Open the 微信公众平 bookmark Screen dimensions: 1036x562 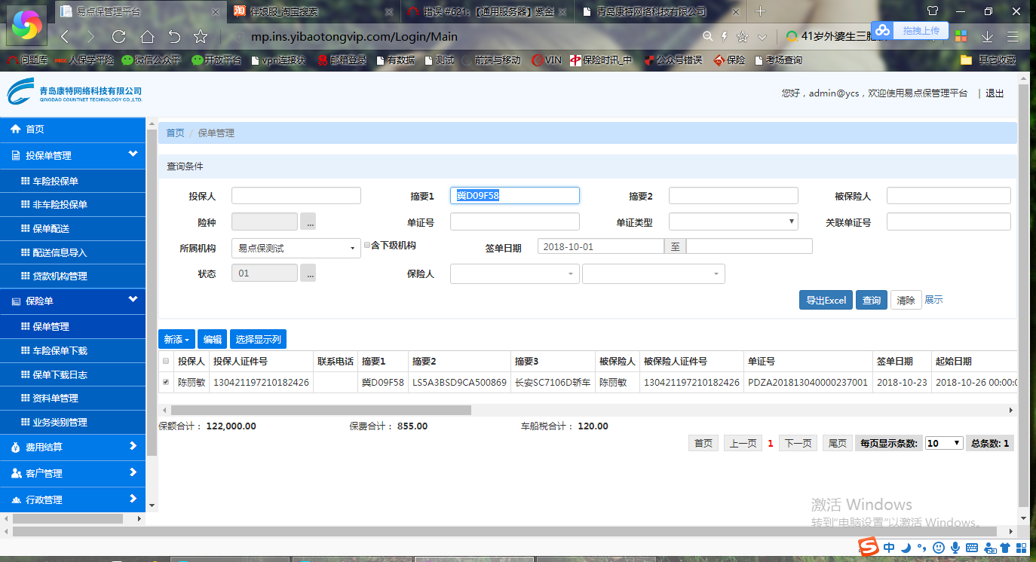(151, 60)
